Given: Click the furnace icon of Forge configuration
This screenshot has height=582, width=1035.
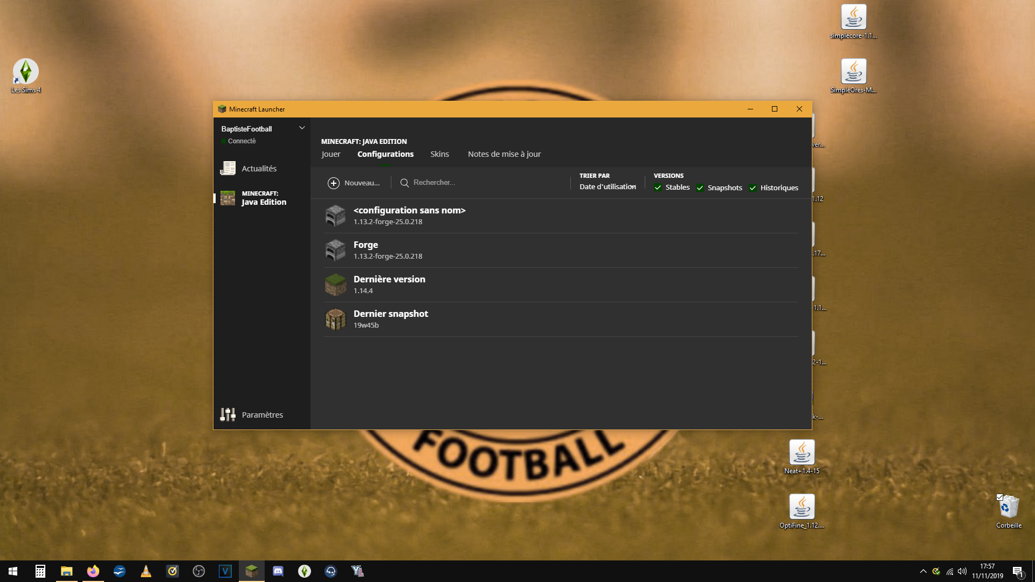Looking at the screenshot, I should [x=335, y=250].
